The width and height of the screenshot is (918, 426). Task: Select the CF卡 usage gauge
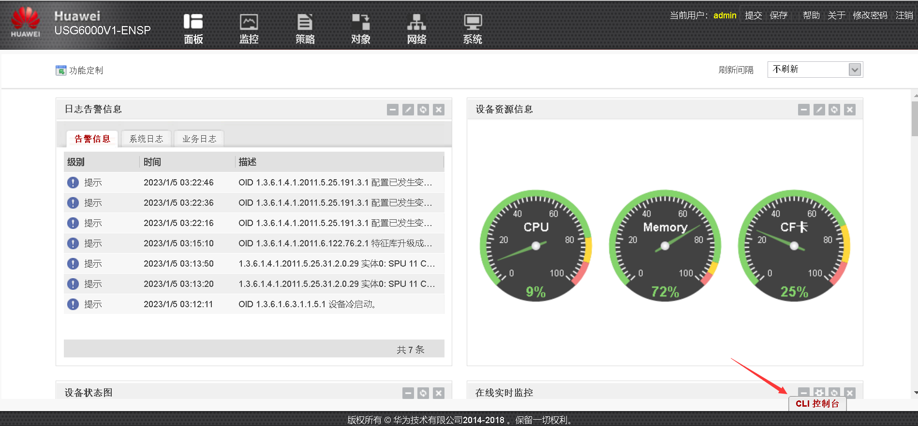pyautogui.click(x=794, y=245)
